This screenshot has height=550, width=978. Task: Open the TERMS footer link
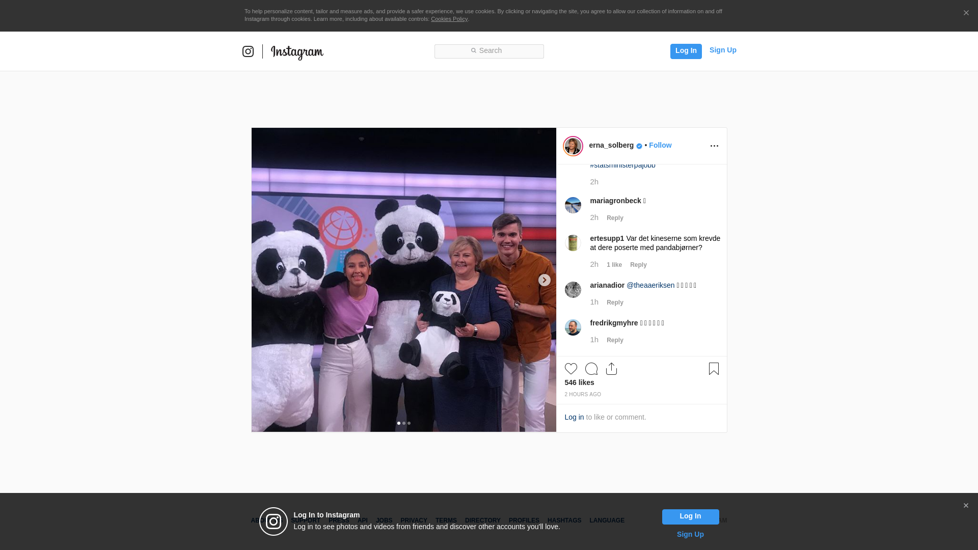(x=446, y=520)
